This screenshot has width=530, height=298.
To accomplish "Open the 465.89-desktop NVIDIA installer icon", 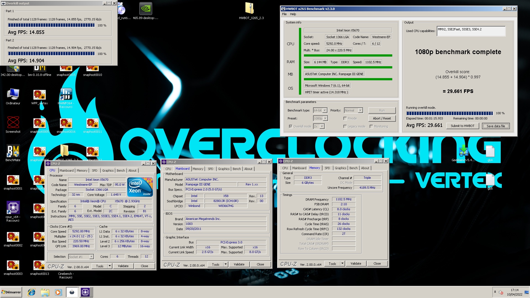I will click(x=145, y=11).
